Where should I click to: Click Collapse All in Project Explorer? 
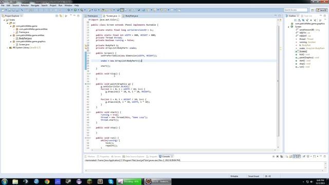(57, 16)
